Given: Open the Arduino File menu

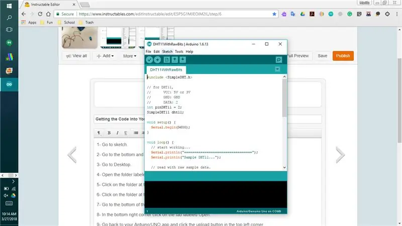Looking at the screenshot, I should pyautogui.click(x=148, y=52).
